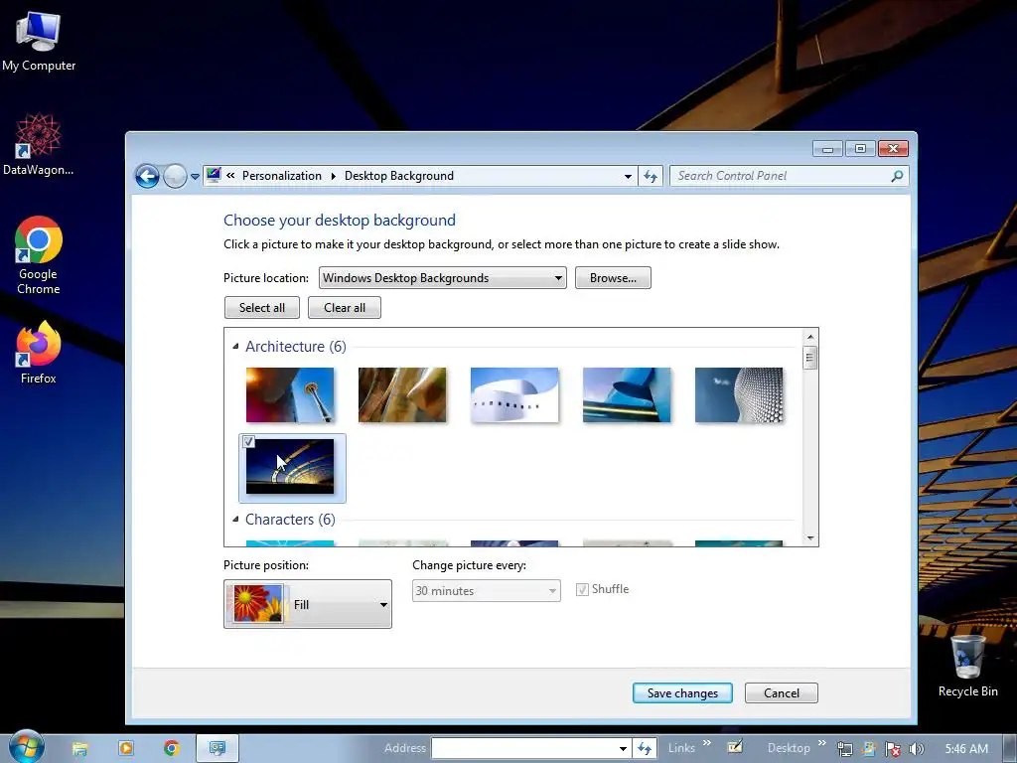Open Action Center flag tray icon
Screen dimensions: 1017x763
(x=893, y=749)
